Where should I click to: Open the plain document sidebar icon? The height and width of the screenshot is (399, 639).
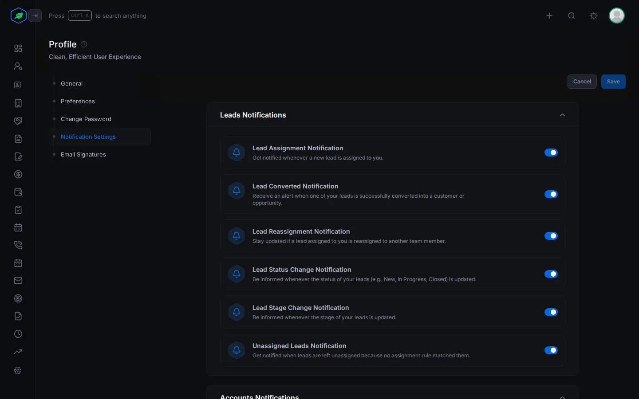pos(18,139)
